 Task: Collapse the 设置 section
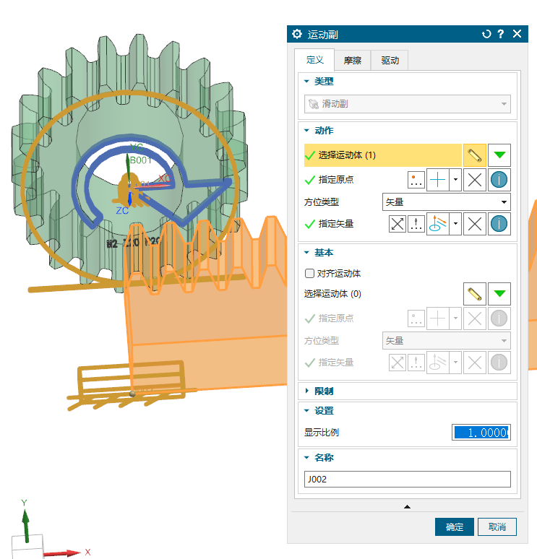[x=308, y=411]
